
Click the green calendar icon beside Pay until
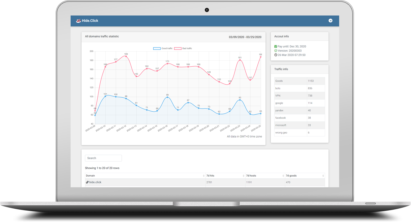(276, 47)
